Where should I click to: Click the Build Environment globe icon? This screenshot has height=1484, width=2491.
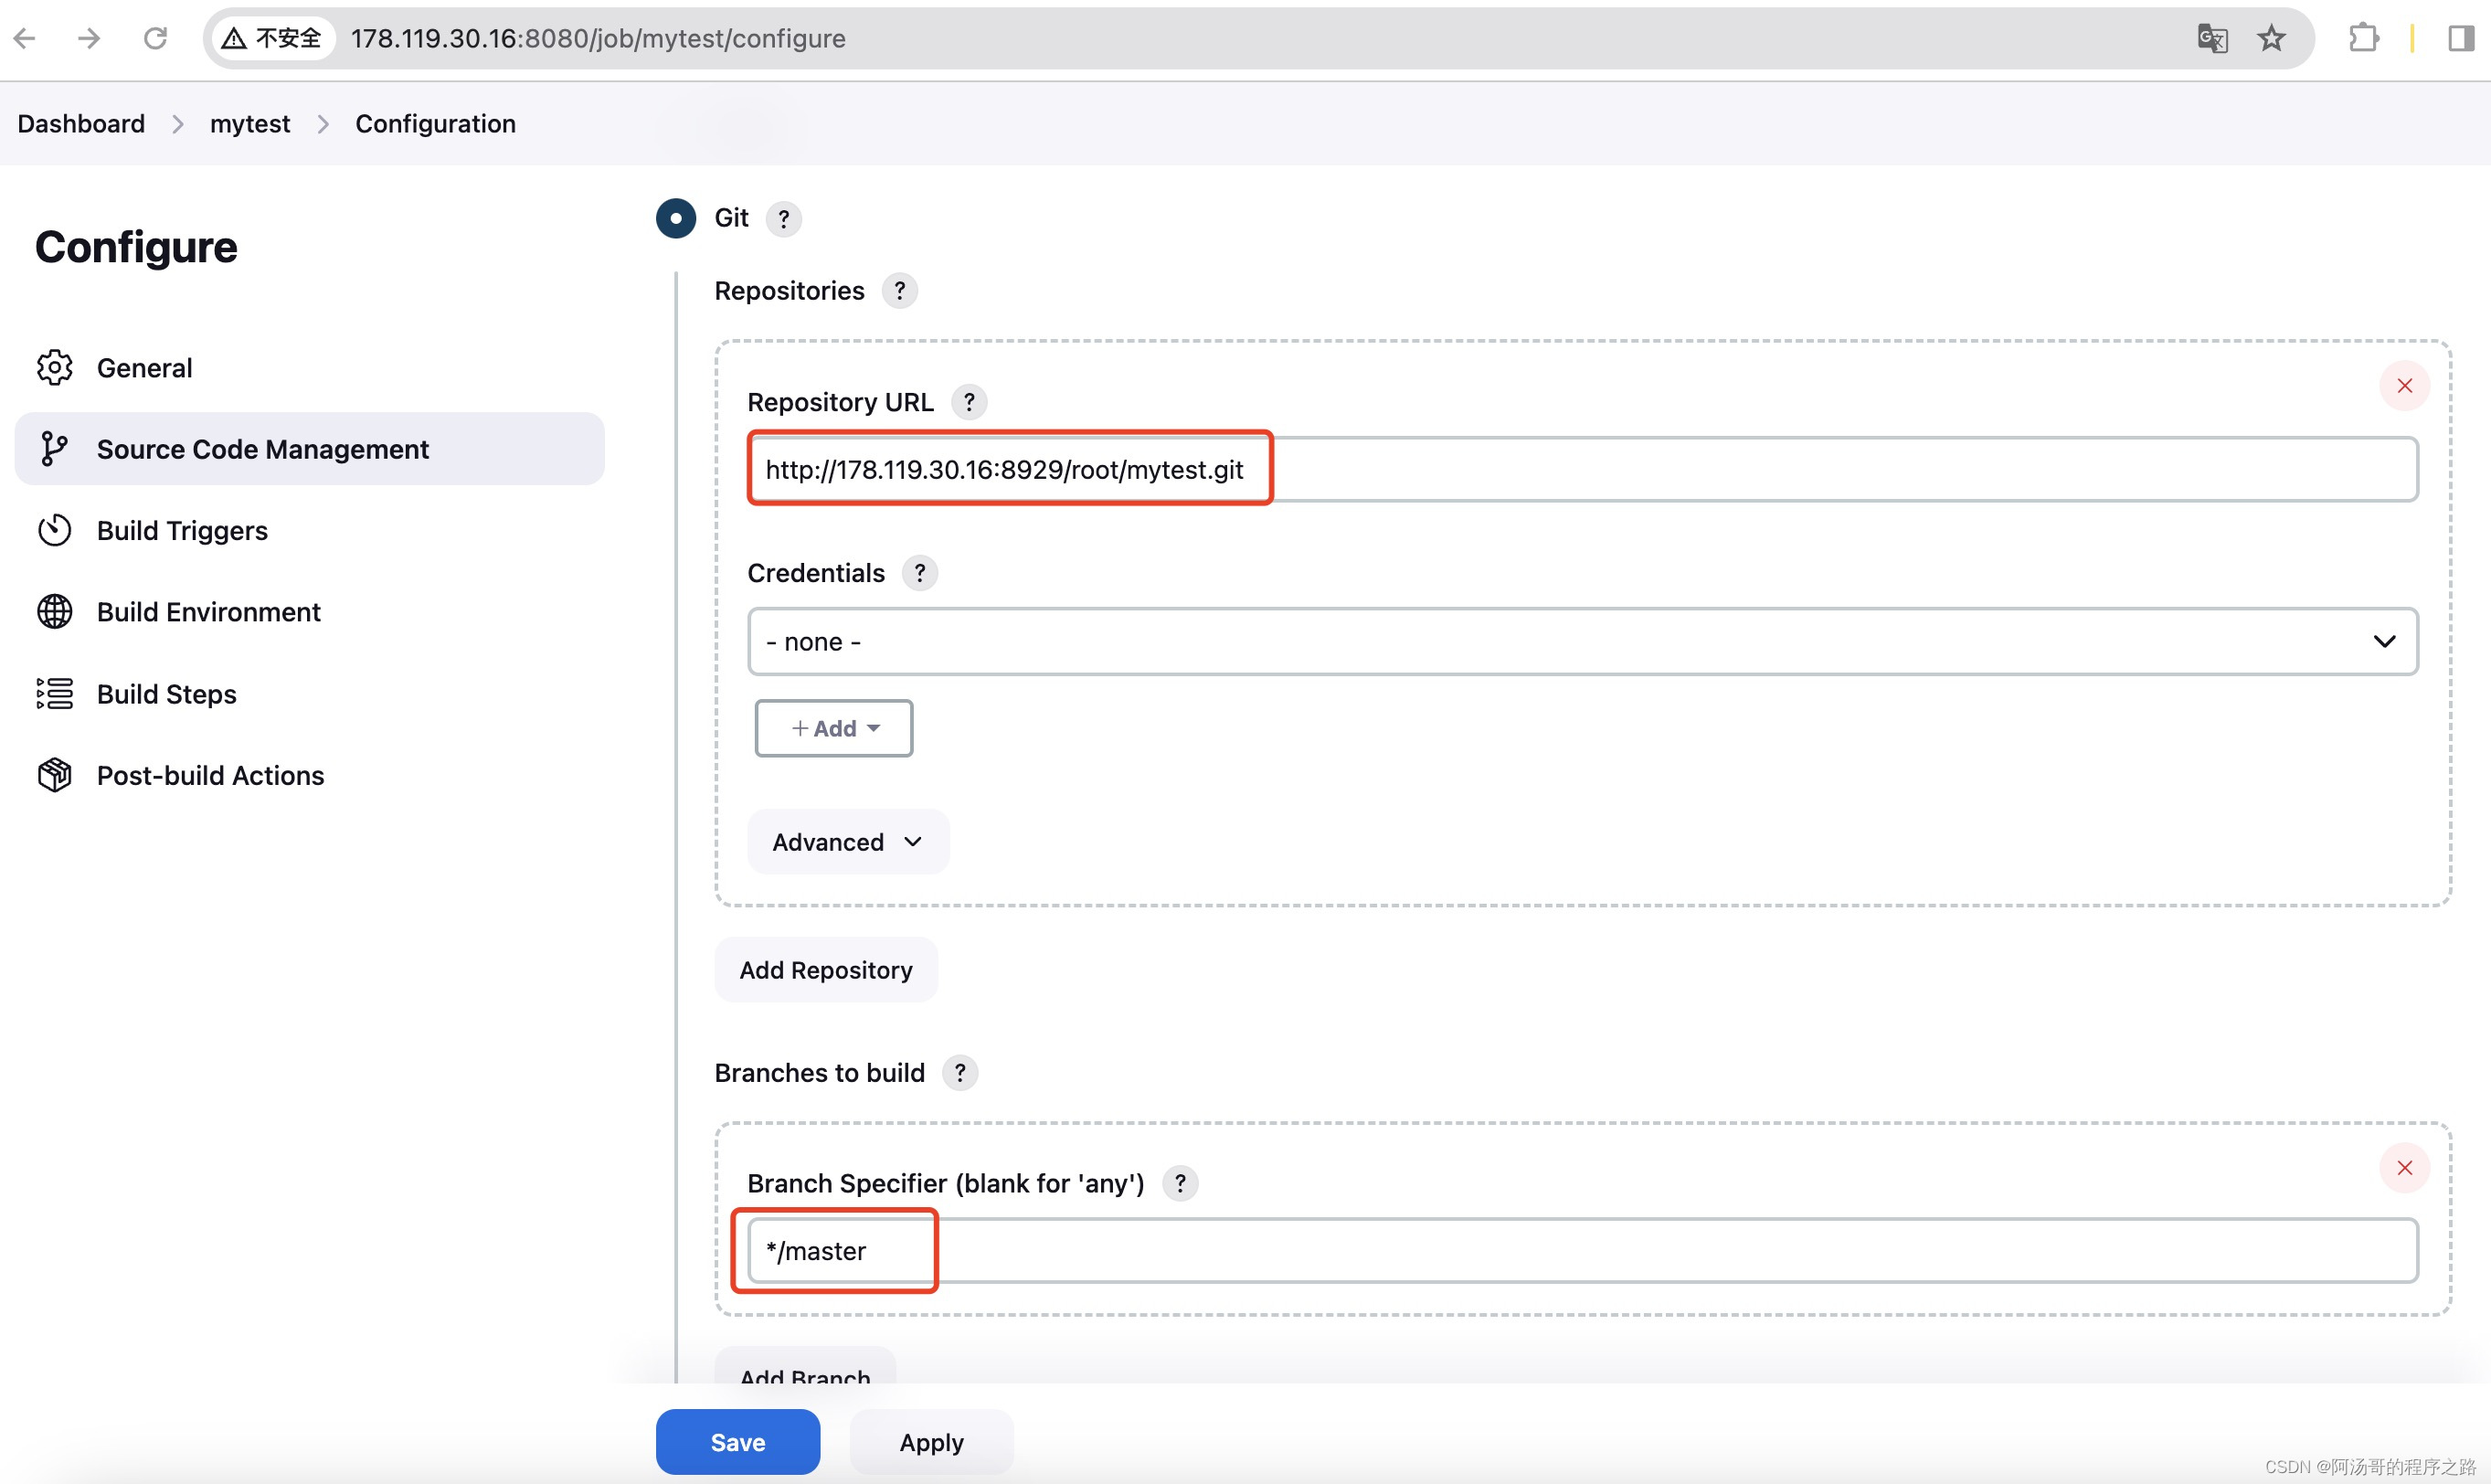(55, 611)
